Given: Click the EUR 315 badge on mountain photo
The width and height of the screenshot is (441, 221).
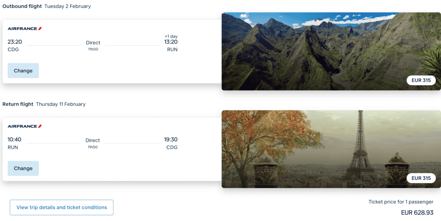Looking at the screenshot, I should click(421, 80).
